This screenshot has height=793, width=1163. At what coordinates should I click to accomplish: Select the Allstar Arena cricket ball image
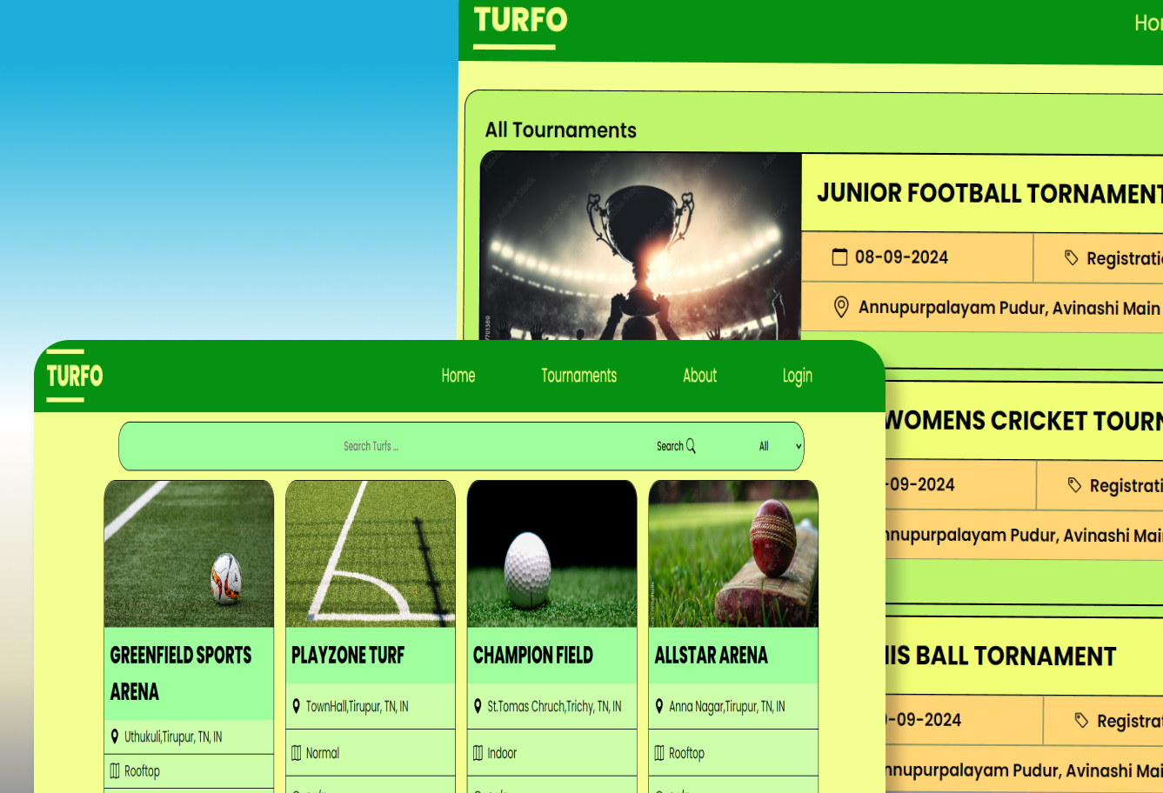click(x=733, y=554)
